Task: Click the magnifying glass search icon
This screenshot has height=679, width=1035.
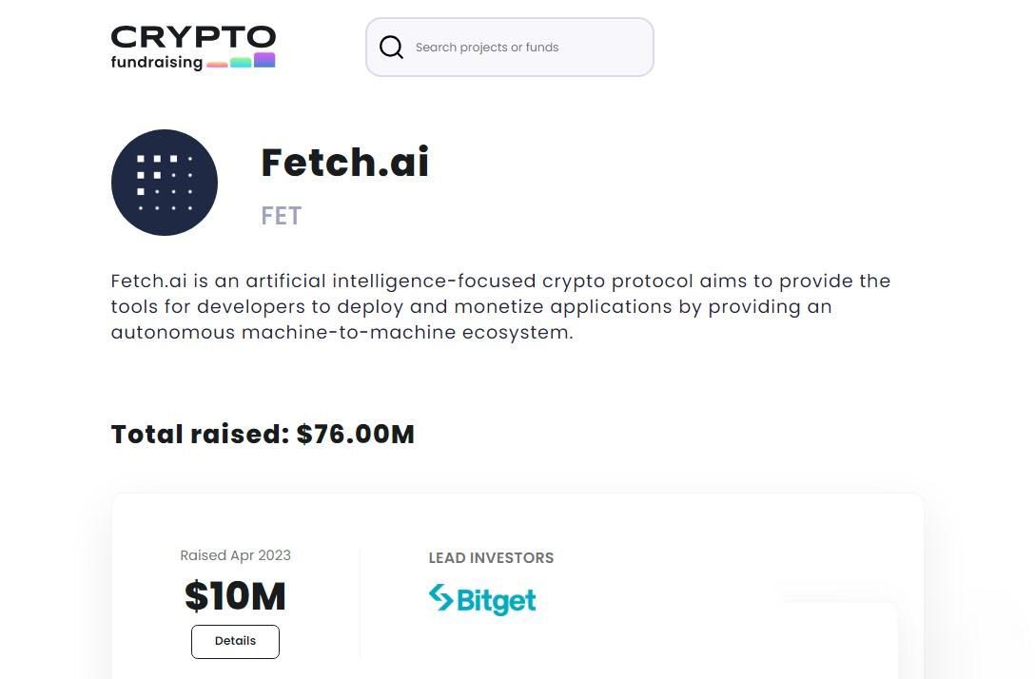Action: click(x=391, y=47)
